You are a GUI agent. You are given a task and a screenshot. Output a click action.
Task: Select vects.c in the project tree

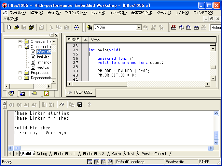[43, 67]
